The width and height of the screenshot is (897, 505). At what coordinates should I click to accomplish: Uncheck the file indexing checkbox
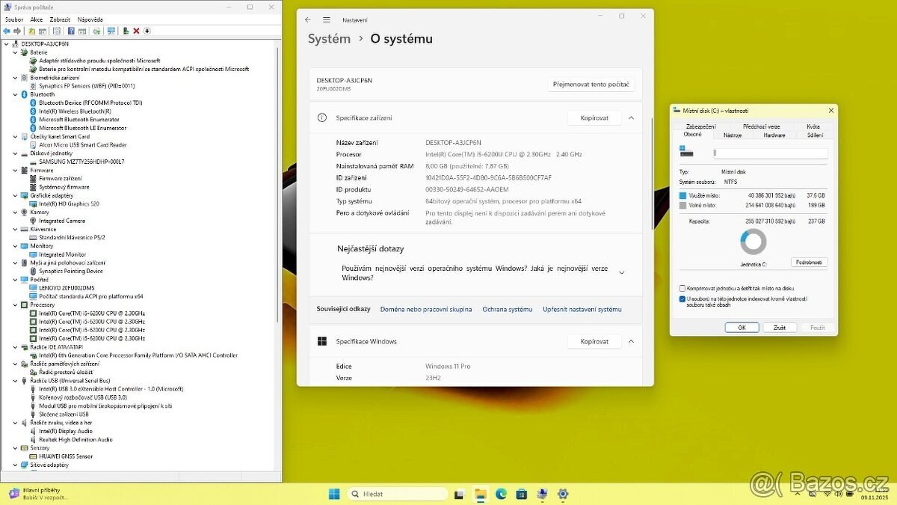click(682, 299)
